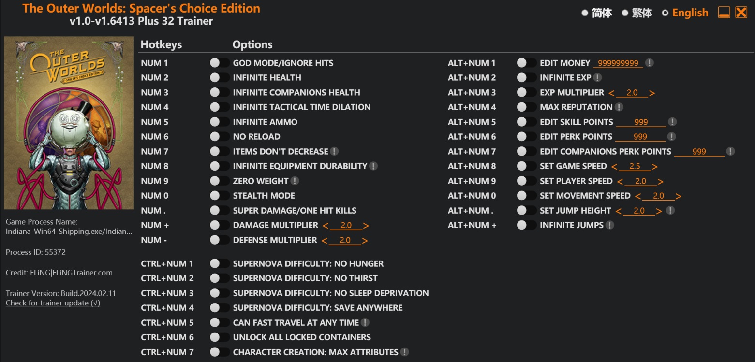
Task: Click info icon next to Infinite Jumps
Action: pos(610,225)
